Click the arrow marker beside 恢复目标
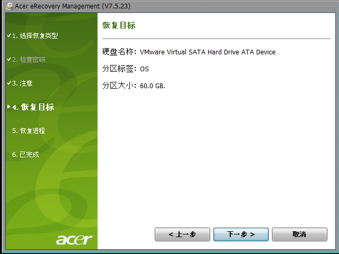This screenshot has width=339, height=254. coord(8,107)
